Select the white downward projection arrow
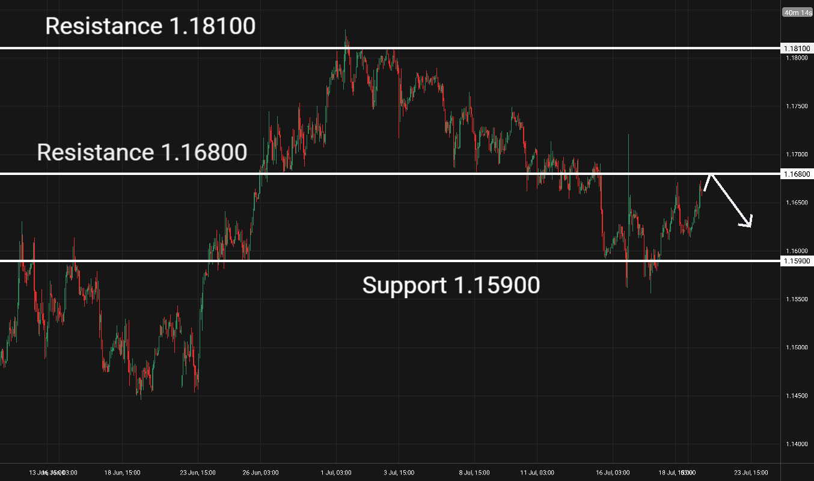814x481 pixels. [728, 200]
